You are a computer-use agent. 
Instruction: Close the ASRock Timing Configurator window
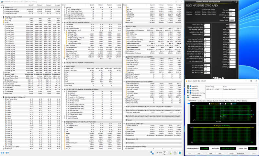(x=236, y=2)
